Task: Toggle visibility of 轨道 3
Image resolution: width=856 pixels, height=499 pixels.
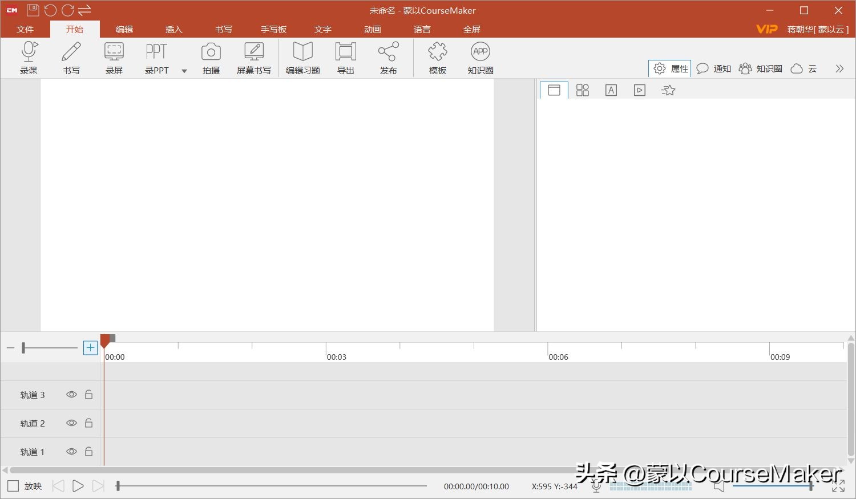Action: coord(71,395)
